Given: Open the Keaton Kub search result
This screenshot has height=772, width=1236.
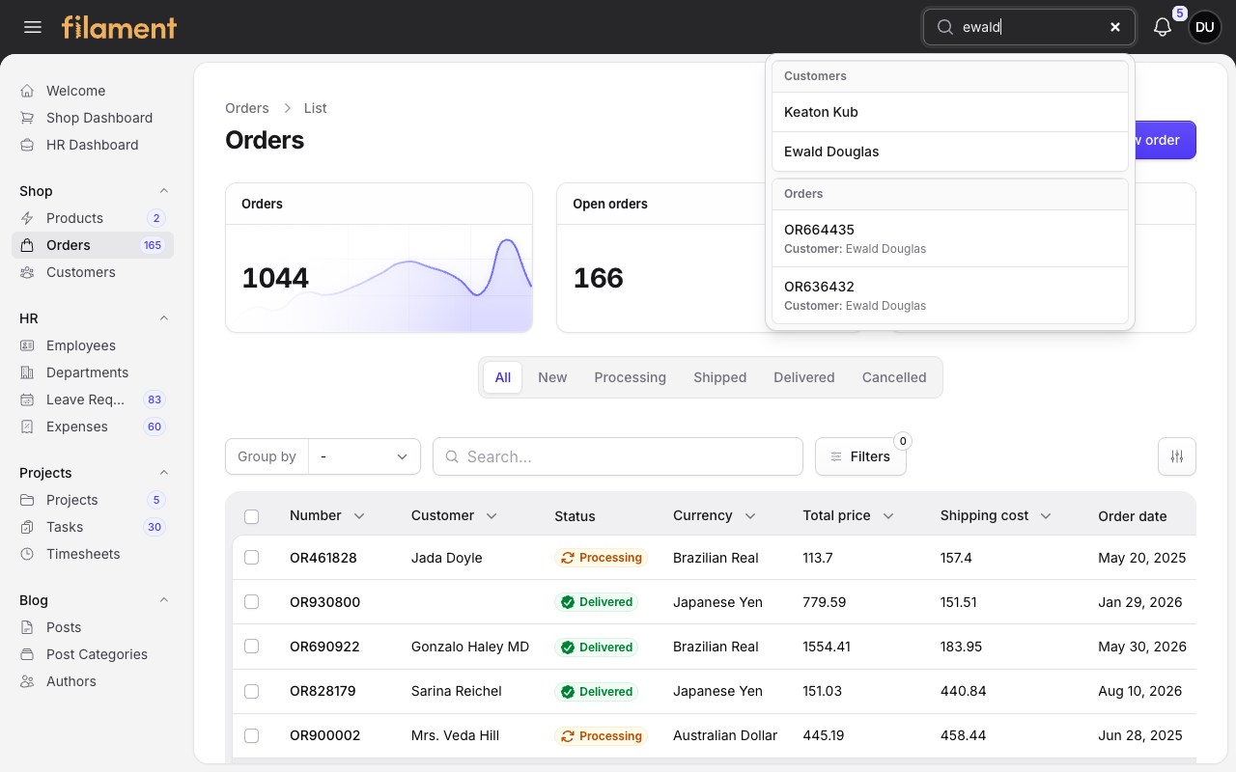Looking at the screenshot, I should click(x=950, y=112).
